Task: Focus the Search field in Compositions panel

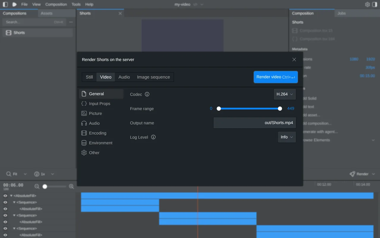Action: 34,22
